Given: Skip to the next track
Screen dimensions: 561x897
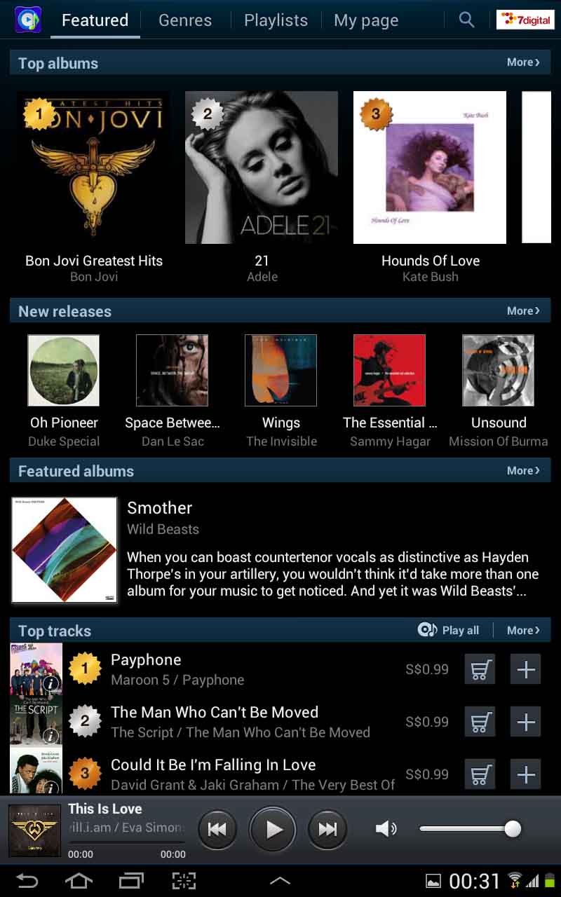Looking at the screenshot, I should point(327,830).
